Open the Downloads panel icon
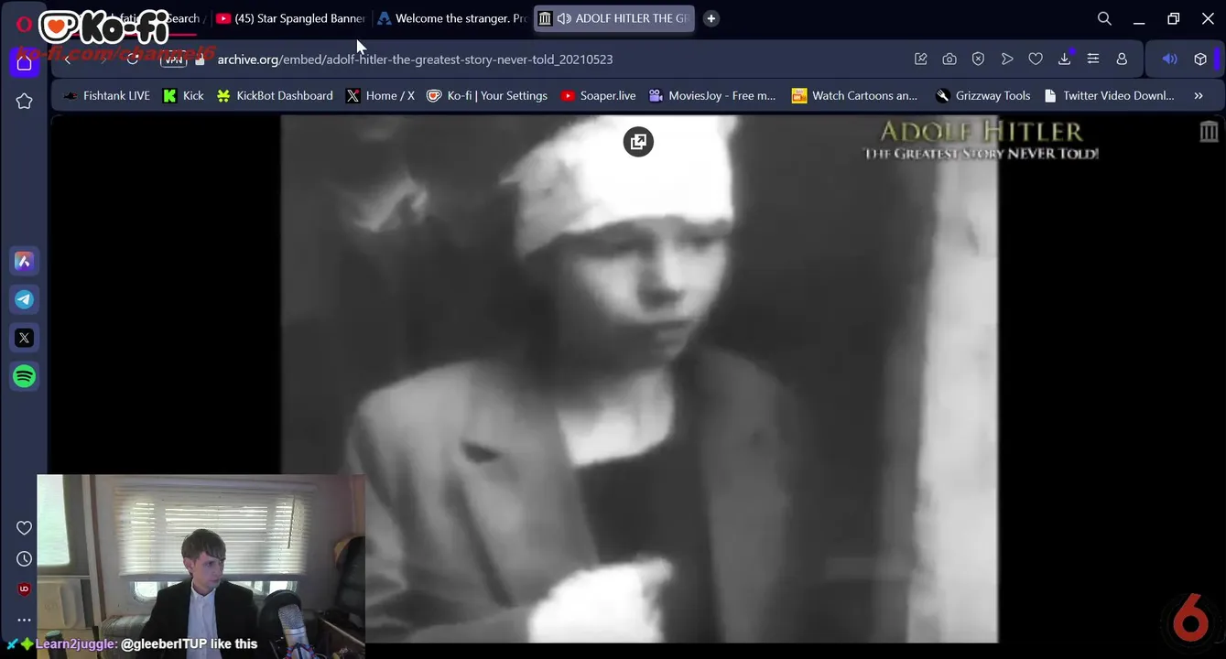The height and width of the screenshot is (659, 1226). coord(1064,59)
